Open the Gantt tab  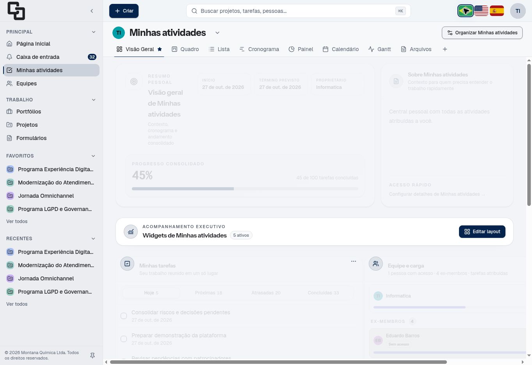coord(379,49)
